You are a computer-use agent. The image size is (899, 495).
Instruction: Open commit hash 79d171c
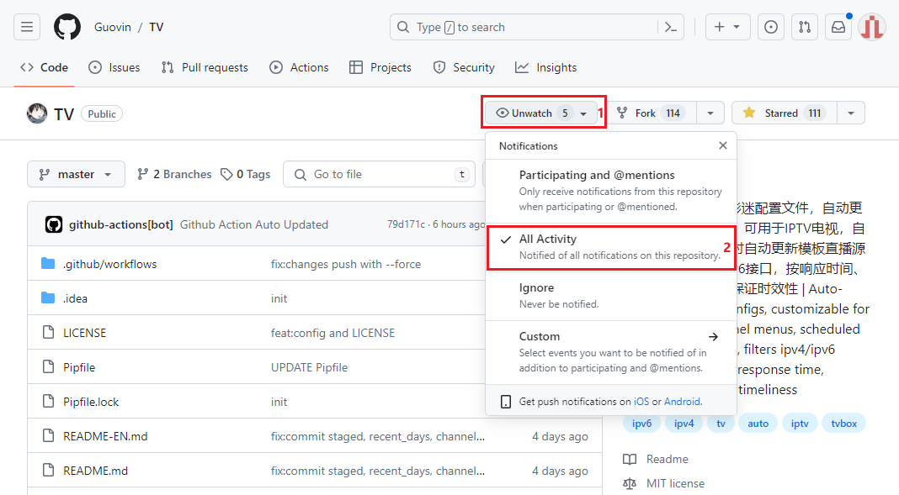406,224
